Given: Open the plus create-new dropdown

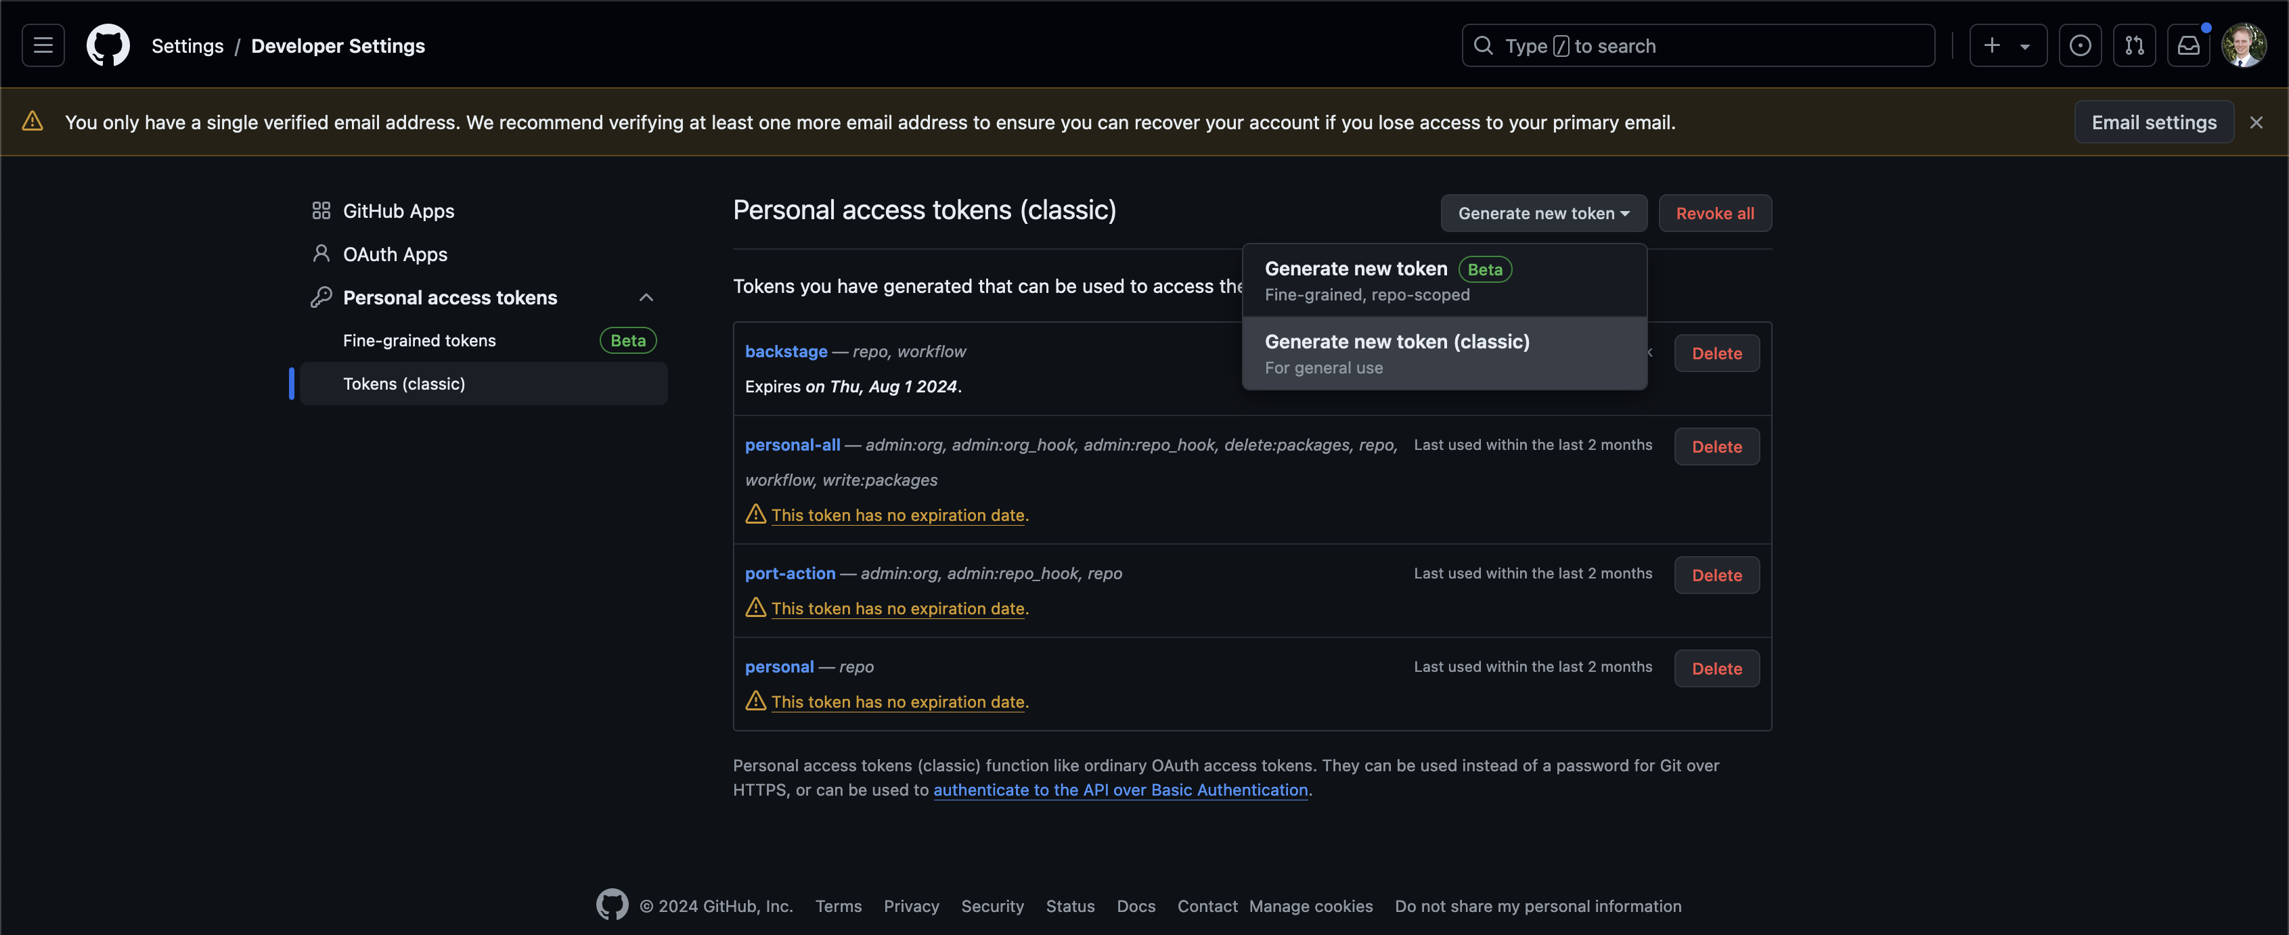Looking at the screenshot, I should 2007,45.
